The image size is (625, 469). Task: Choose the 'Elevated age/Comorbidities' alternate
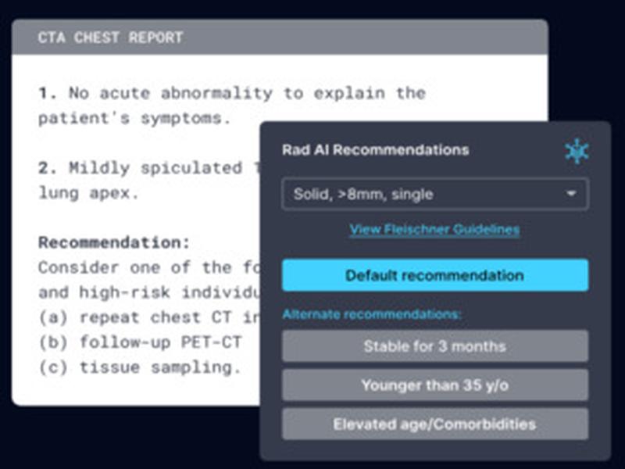[435, 424]
